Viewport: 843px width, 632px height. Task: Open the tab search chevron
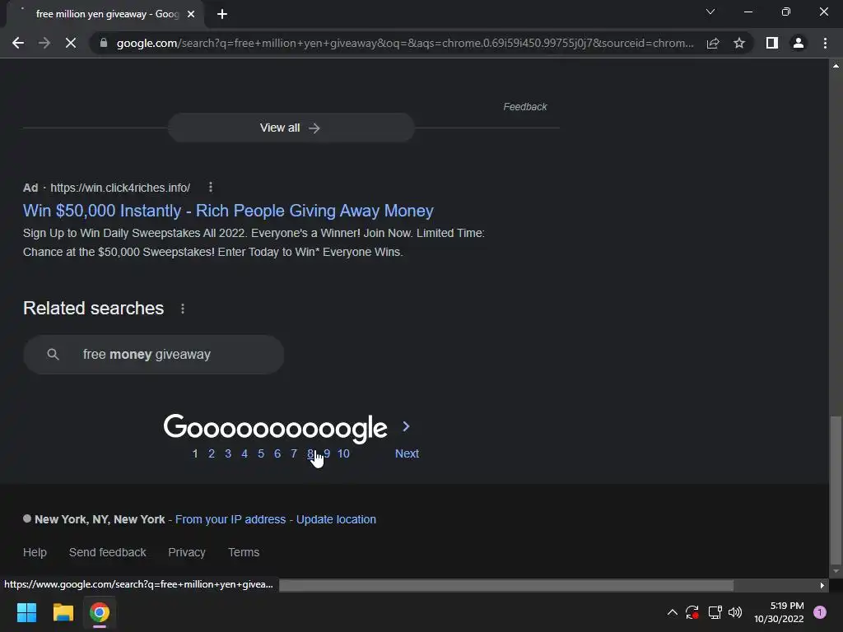(x=710, y=12)
